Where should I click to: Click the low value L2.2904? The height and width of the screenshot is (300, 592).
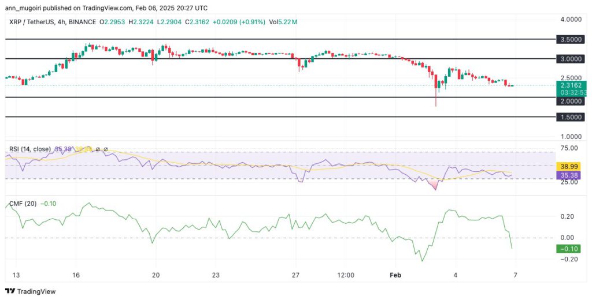[x=168, y=22]
